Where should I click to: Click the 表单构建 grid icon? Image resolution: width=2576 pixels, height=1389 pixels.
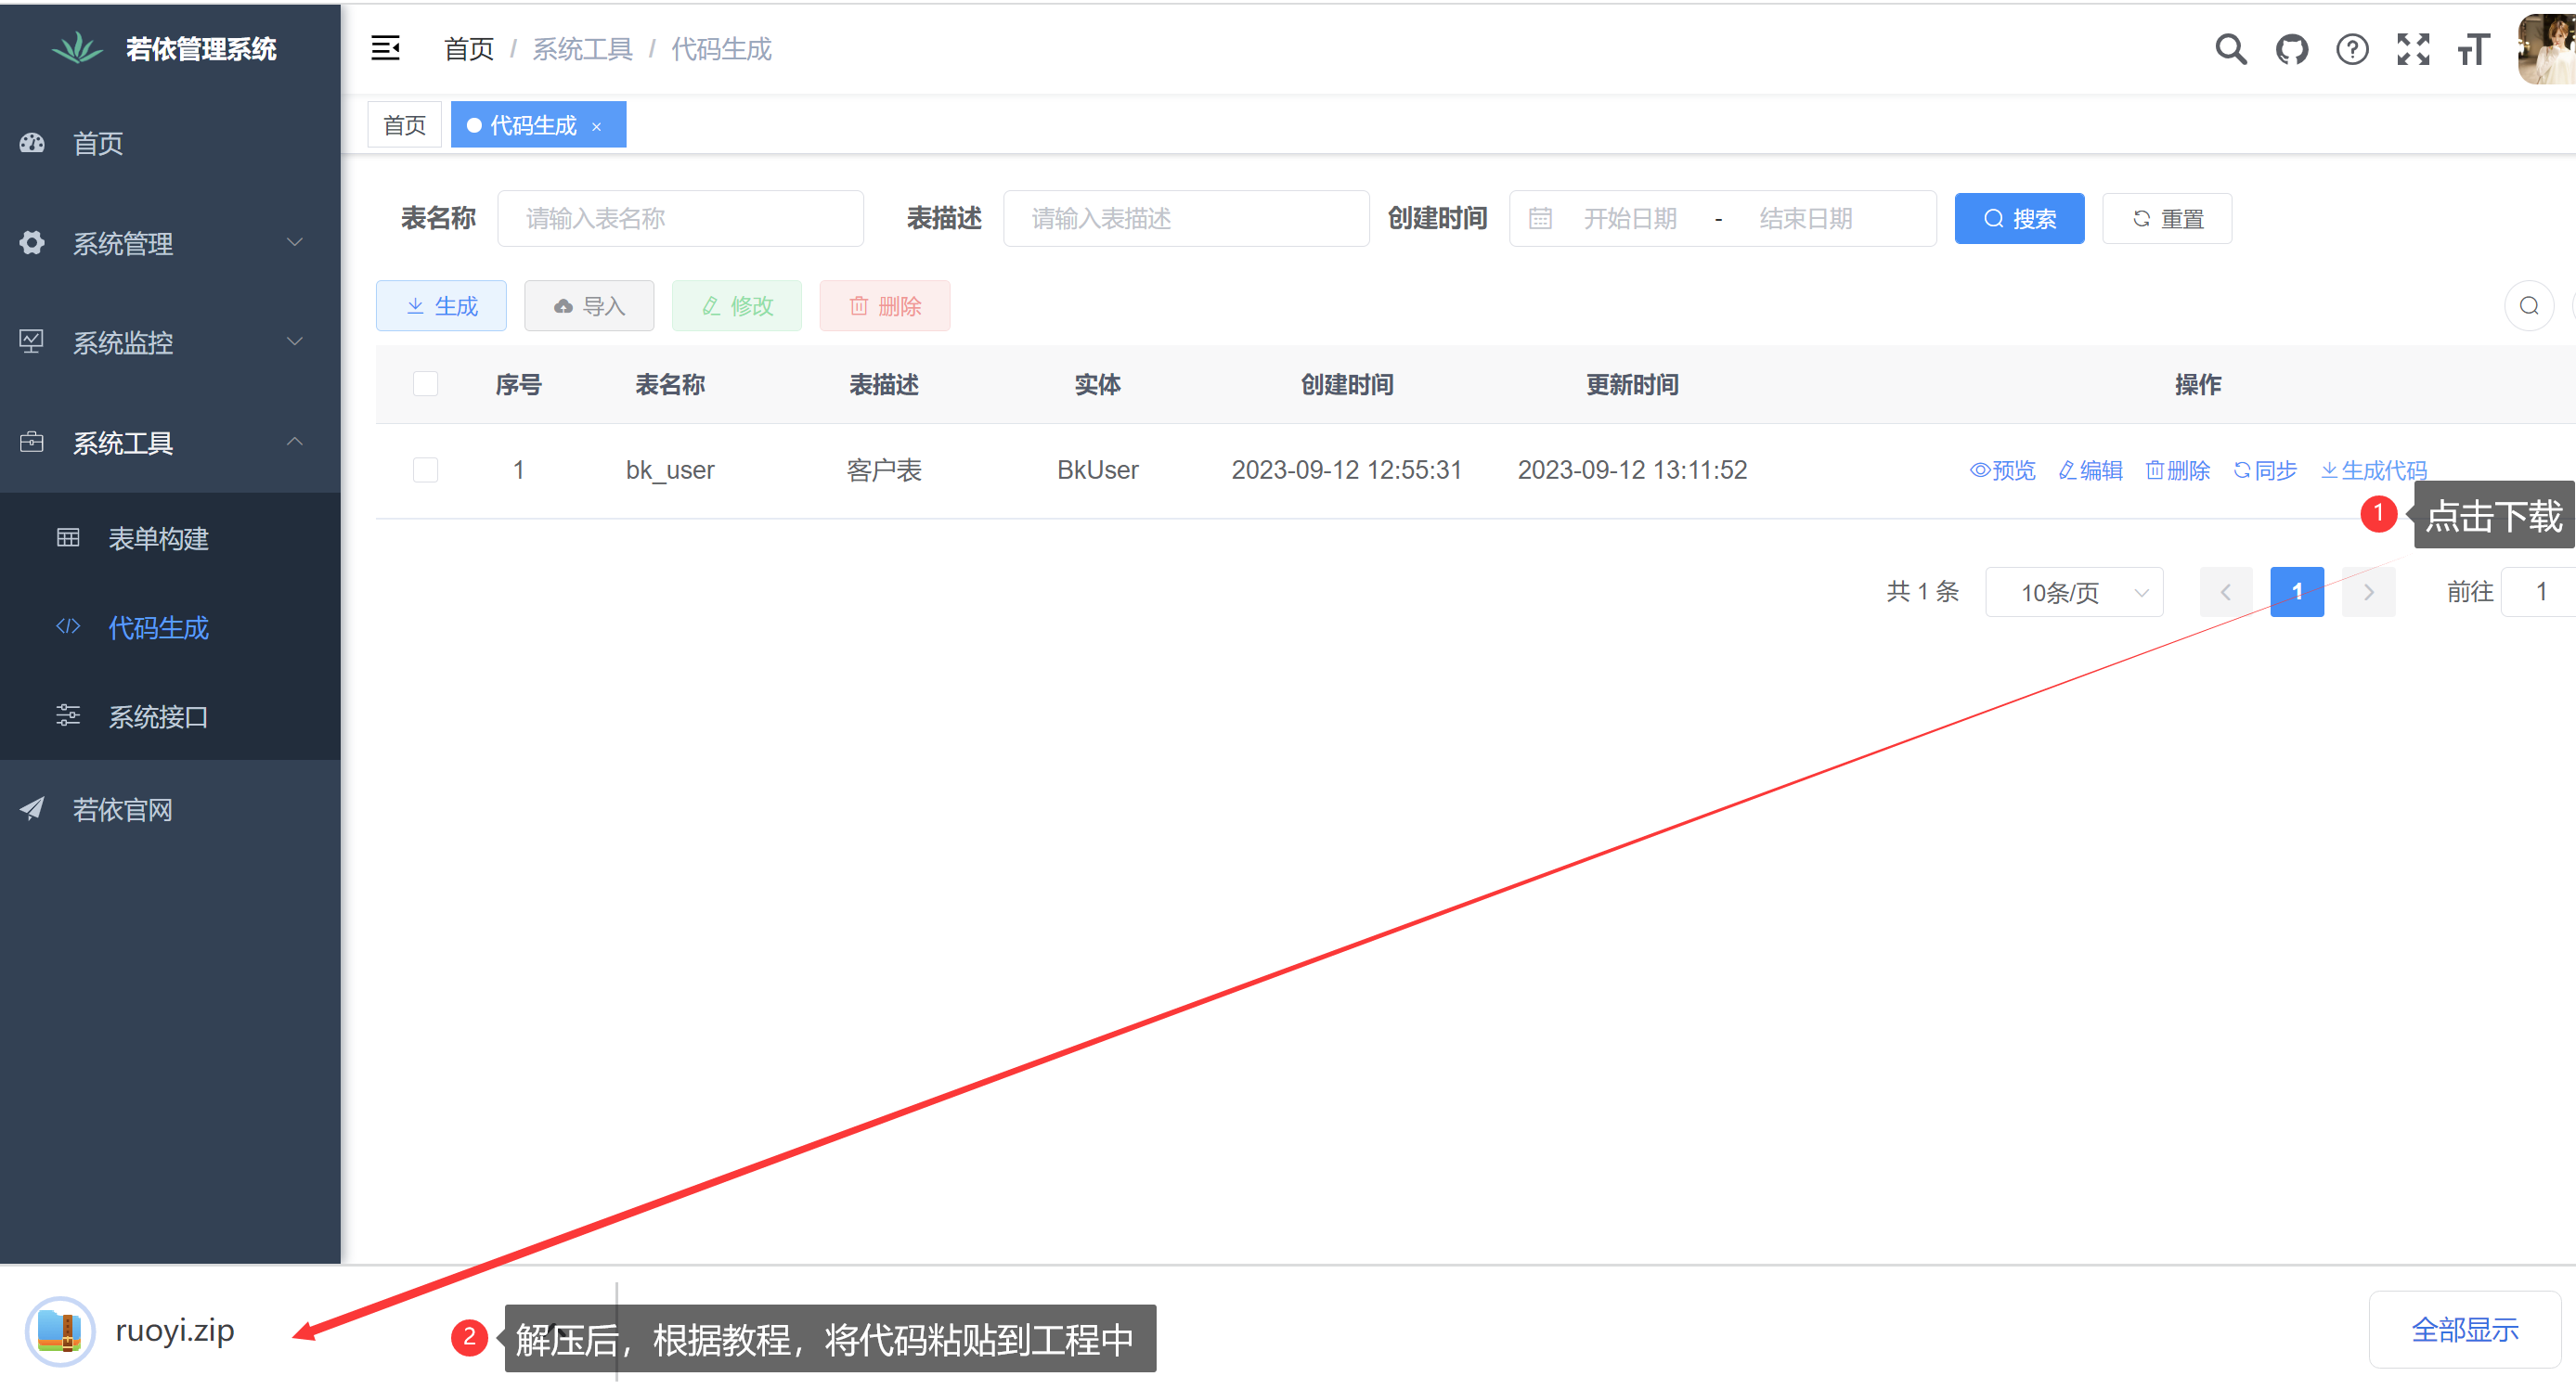point(68,537)
